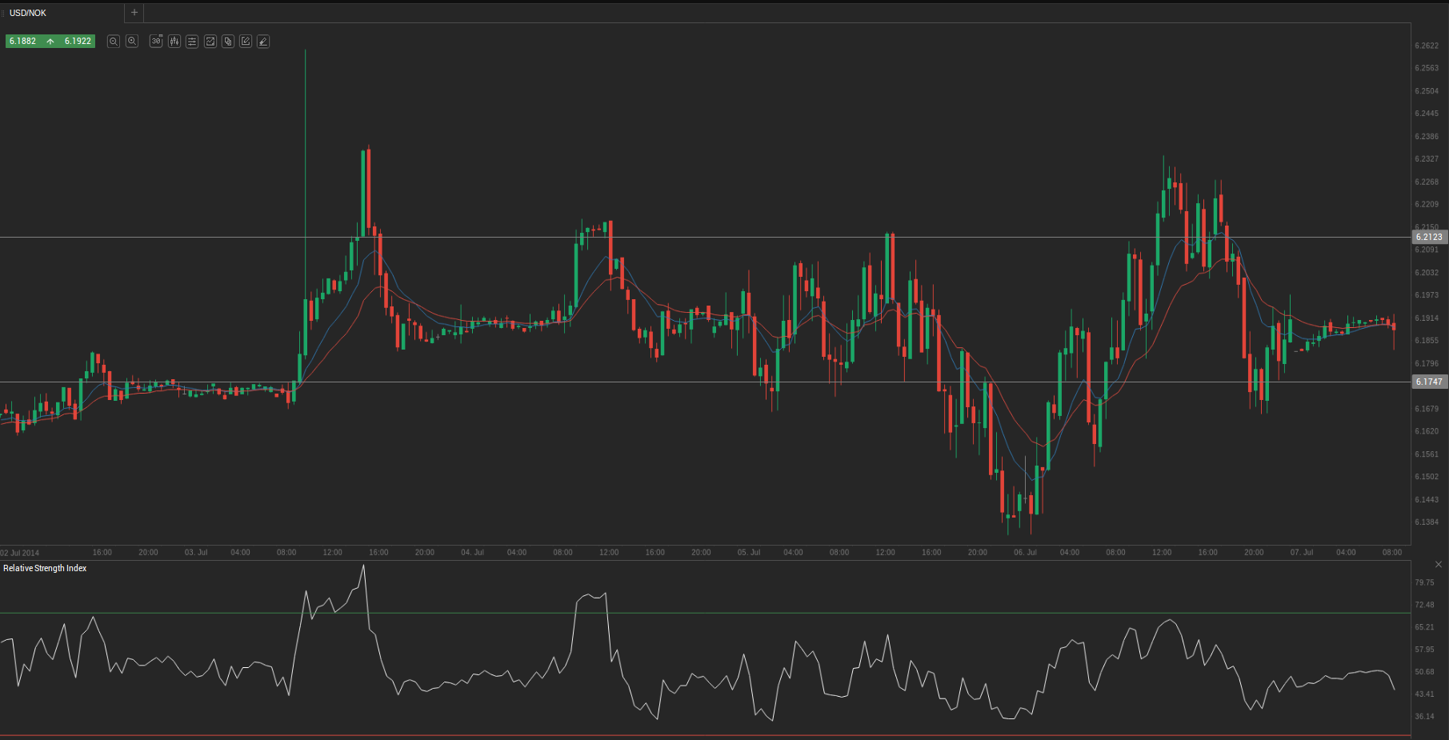Click the 65.21 RSI axis value

[x=1424, y=627]
